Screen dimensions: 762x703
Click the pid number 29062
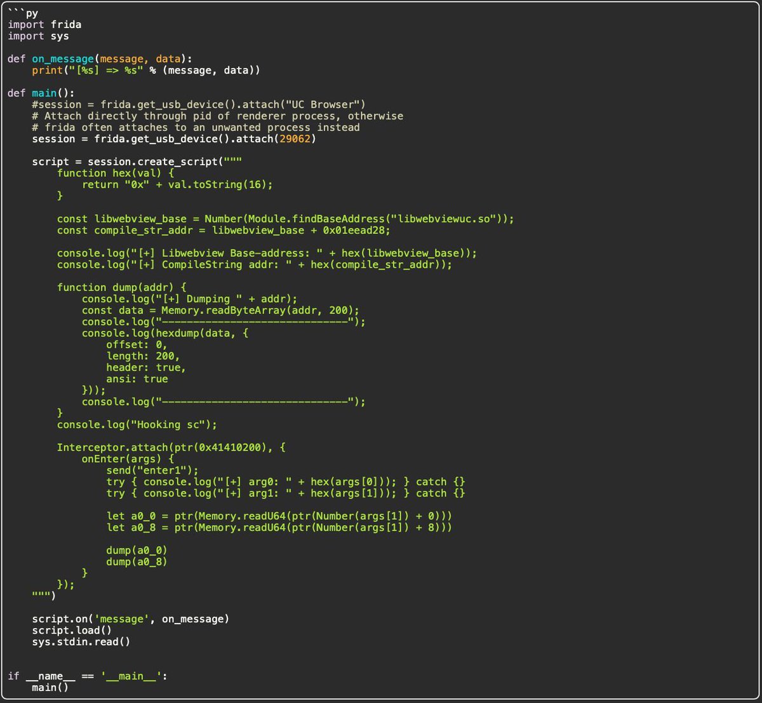pyautogui.click(x=295, y=139)
